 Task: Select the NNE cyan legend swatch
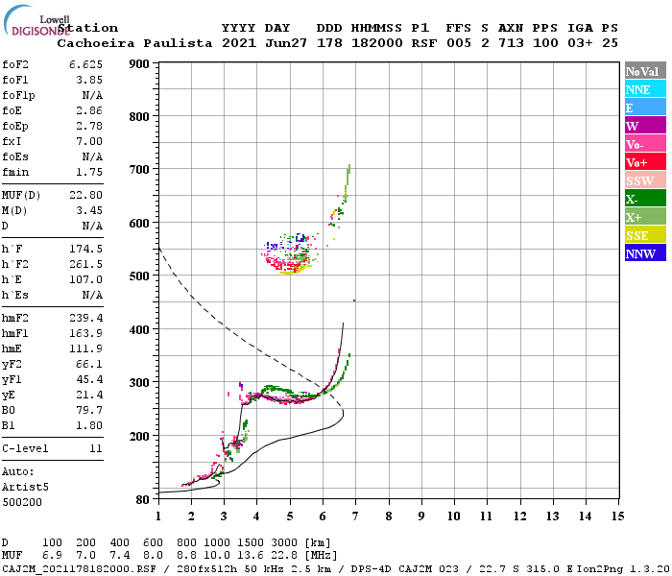tap(645, 89)
